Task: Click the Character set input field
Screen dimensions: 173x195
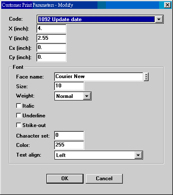Action: pos(69,135)
